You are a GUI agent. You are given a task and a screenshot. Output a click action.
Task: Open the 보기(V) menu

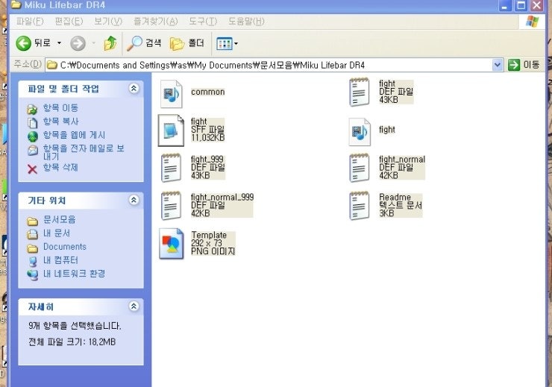[108, 22]
